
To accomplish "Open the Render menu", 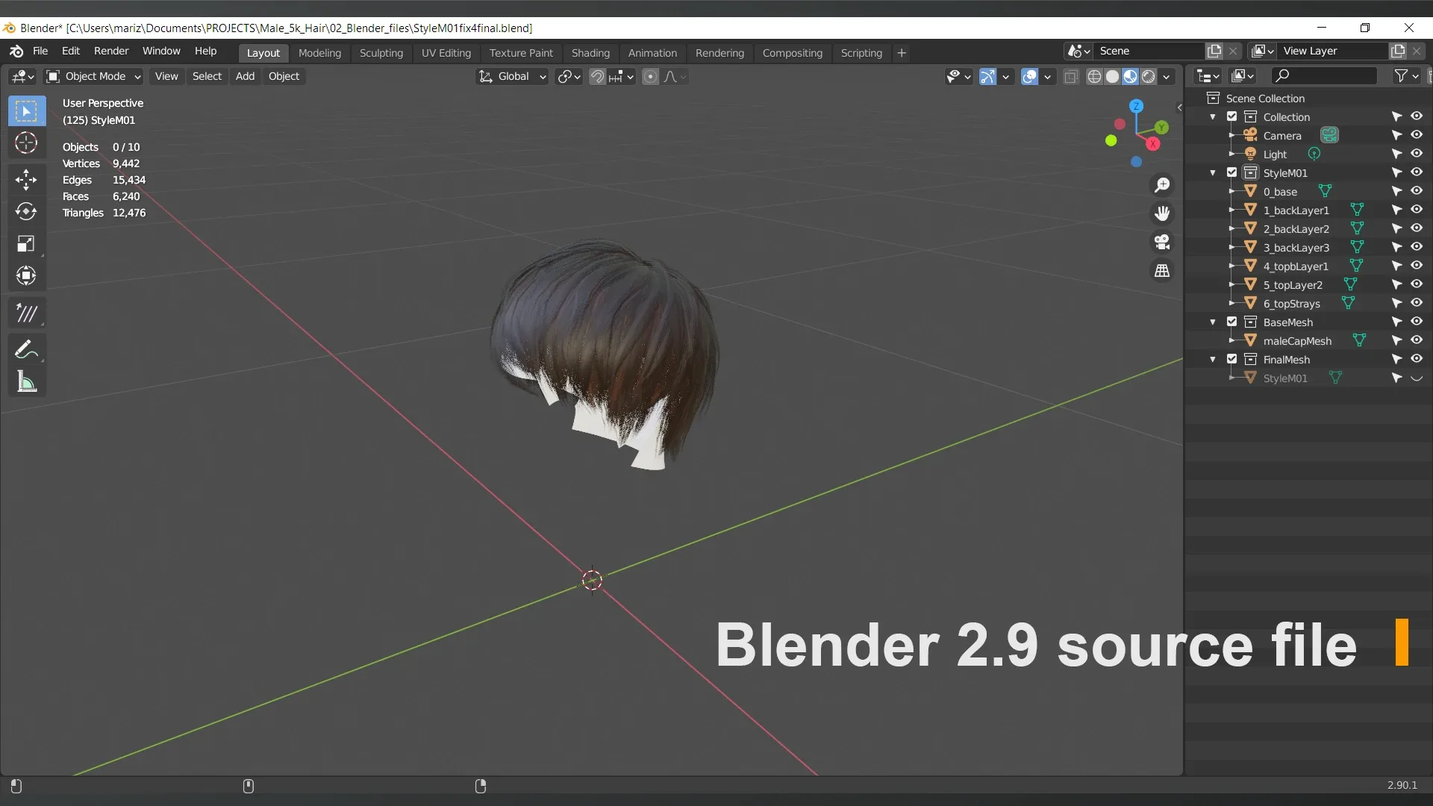I will [x=110, y=51].
